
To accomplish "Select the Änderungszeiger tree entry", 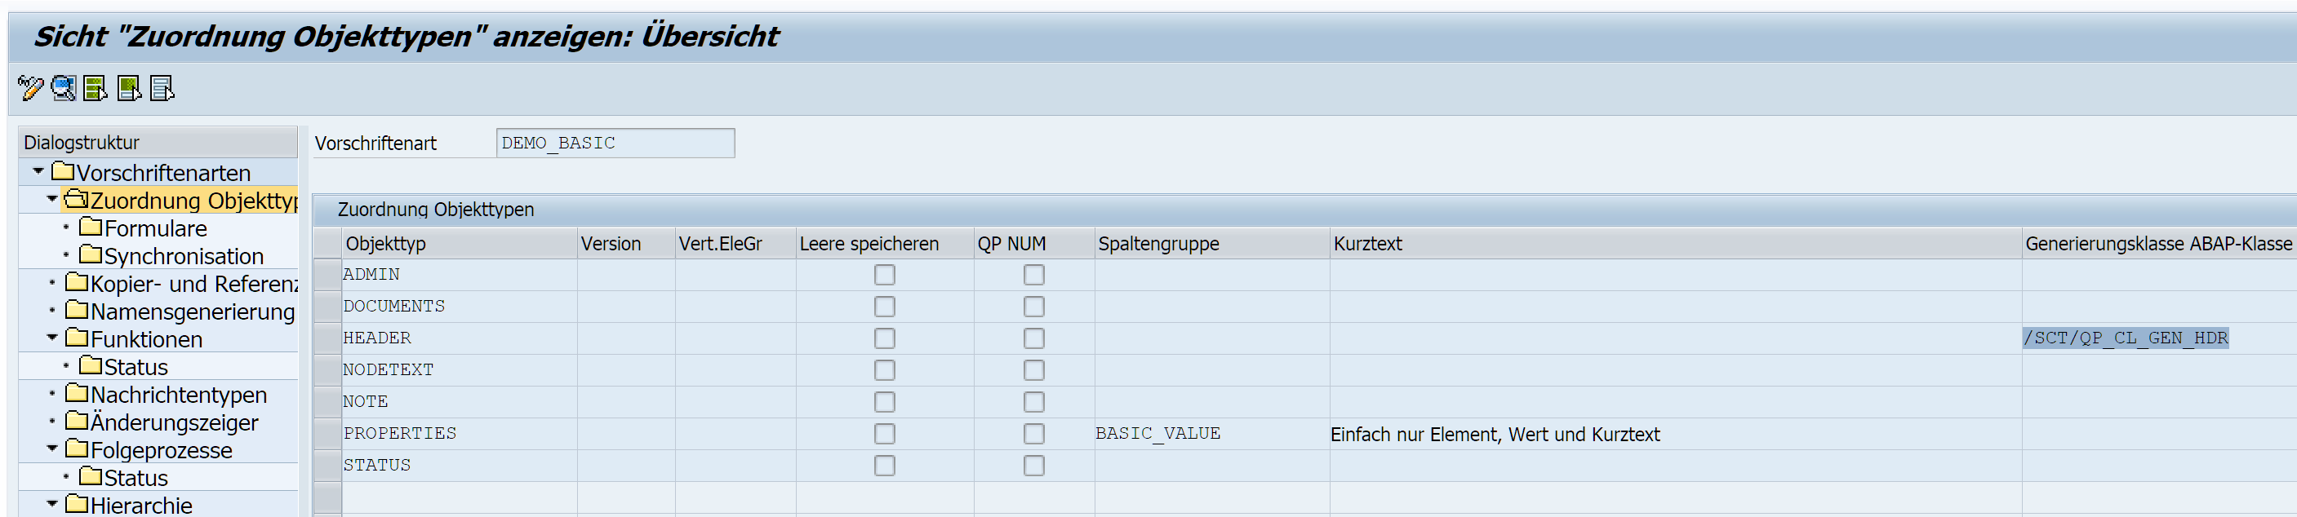I will pyautogui.click(x=174, y=422).
